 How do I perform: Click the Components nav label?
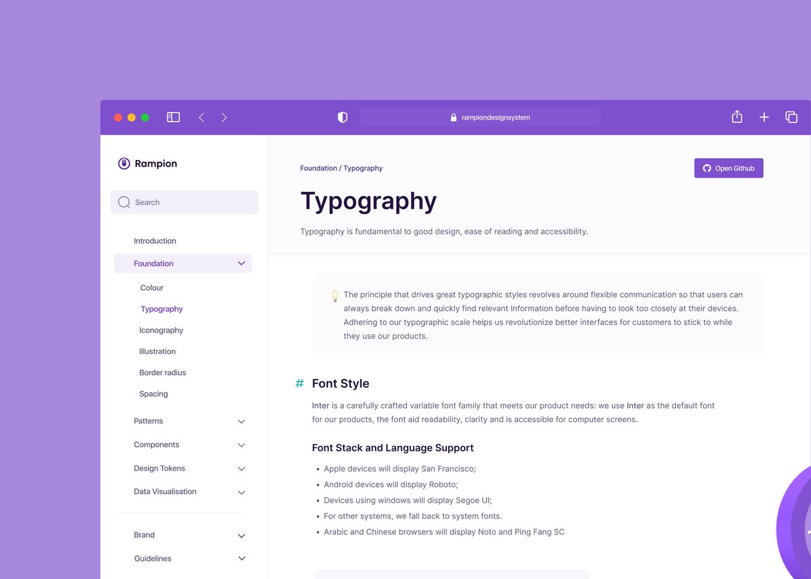(156, 445)
